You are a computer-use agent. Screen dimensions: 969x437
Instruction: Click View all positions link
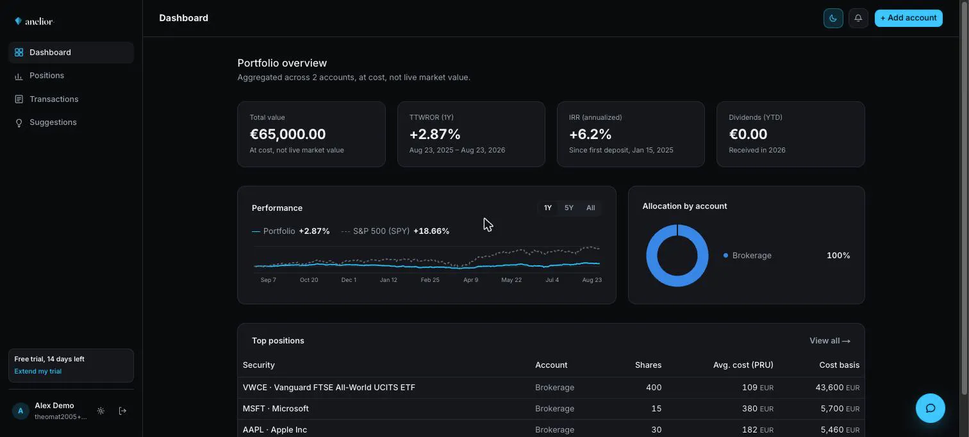(830, 341)
